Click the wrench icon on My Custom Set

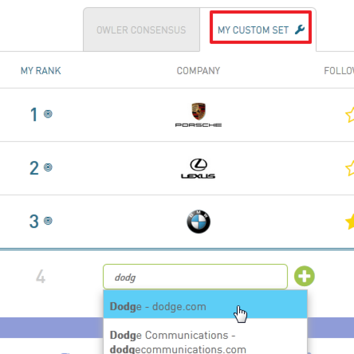pyautogui.click(x=299, y=30)
